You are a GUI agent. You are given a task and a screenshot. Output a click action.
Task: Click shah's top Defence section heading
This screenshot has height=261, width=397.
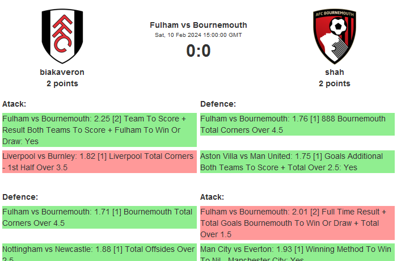218,104
